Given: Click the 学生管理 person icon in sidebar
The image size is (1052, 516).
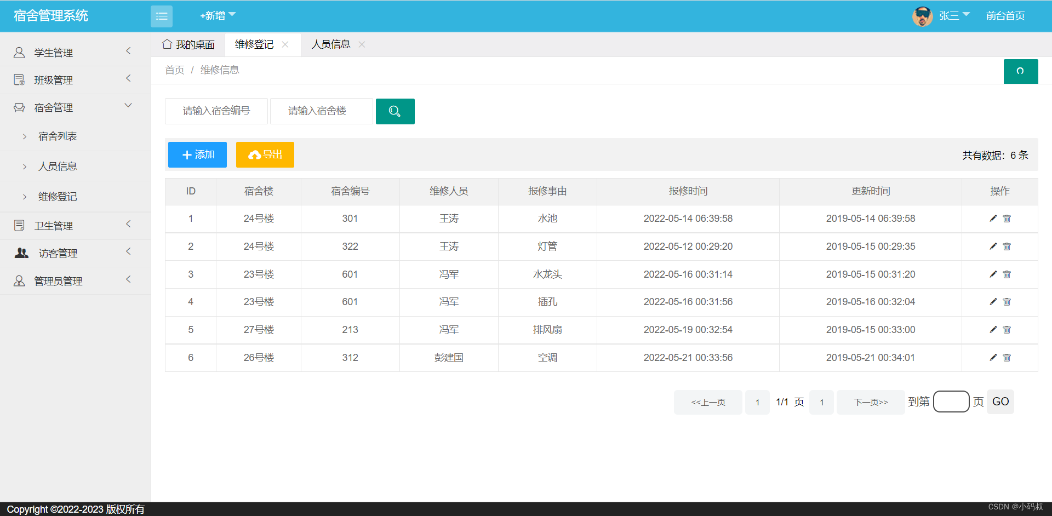Looking at the screenshot, I should tap(19, 53).
